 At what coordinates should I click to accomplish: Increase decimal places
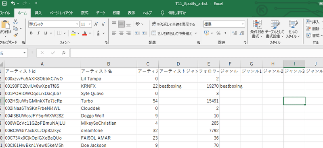[x=234, y=33]
